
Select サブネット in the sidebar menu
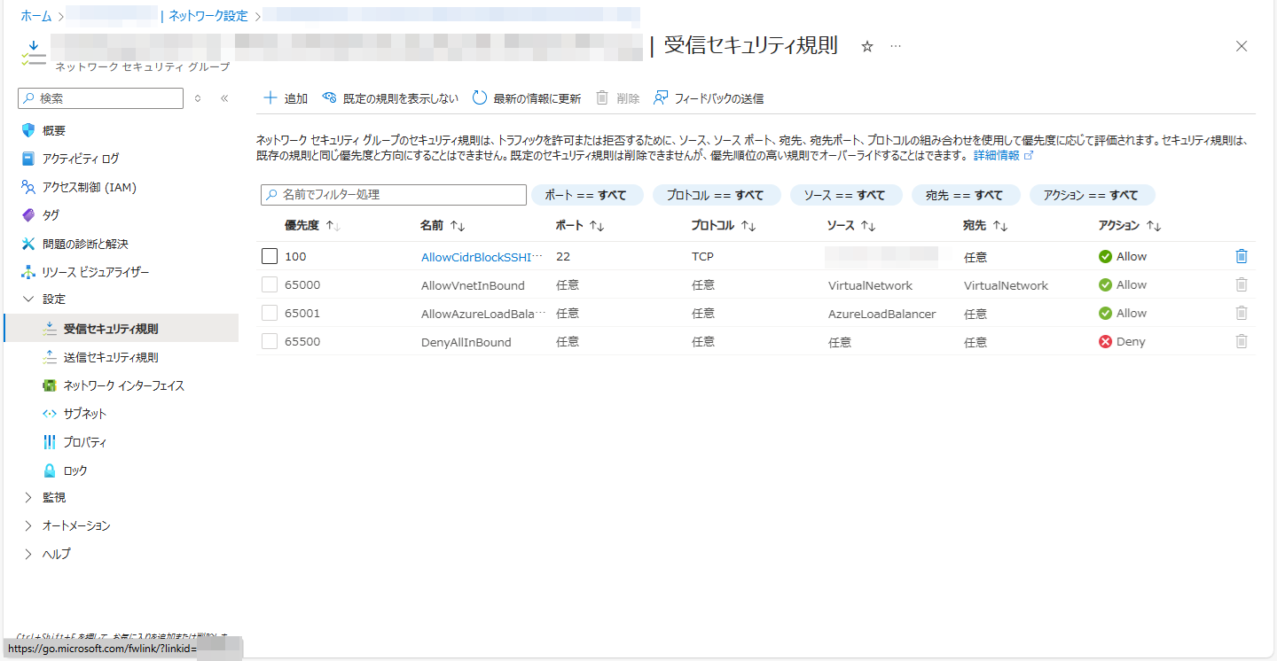point(84,414)
